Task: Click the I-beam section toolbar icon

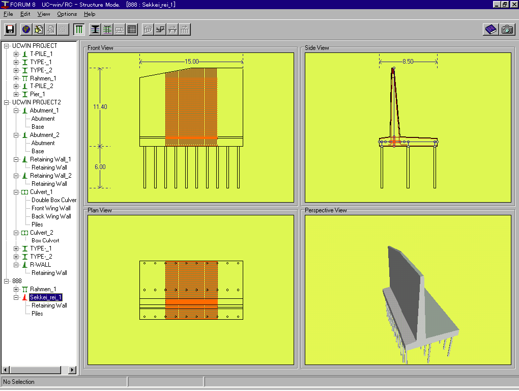Action: 95,30
